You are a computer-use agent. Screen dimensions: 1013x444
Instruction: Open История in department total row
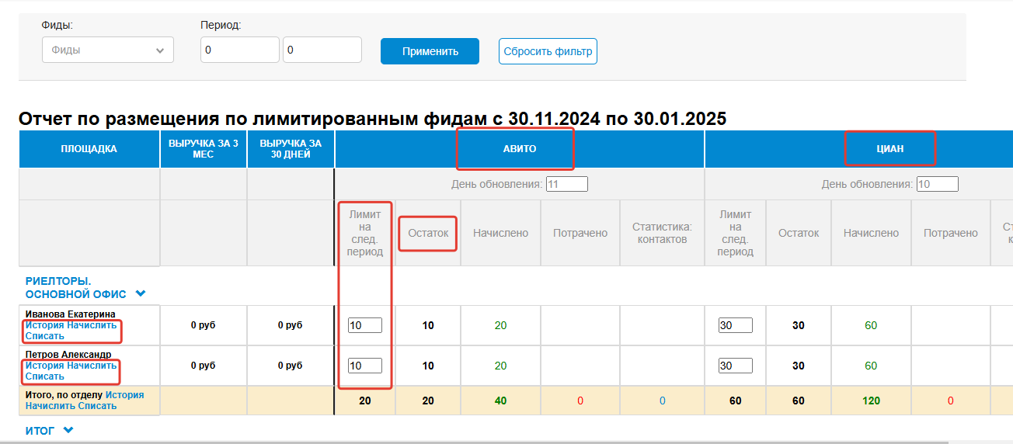[x=125, y=395]
